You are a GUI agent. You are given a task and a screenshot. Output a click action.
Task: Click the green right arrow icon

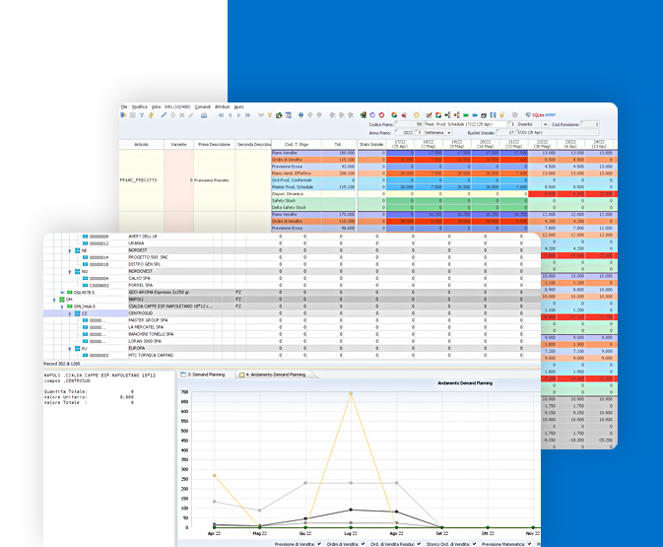pyautogui.click(x=466, y=115)
